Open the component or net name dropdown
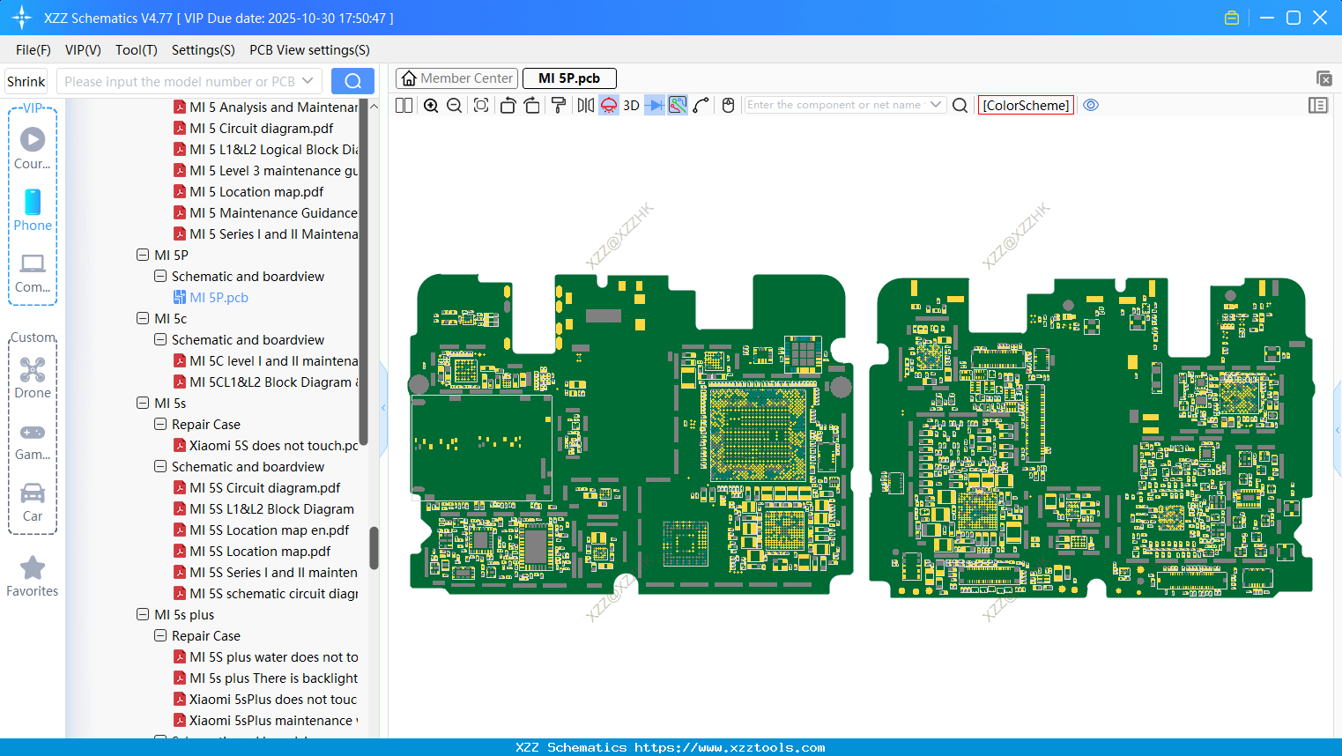Viewport: 1342px width, 756px height. point(936,105)
